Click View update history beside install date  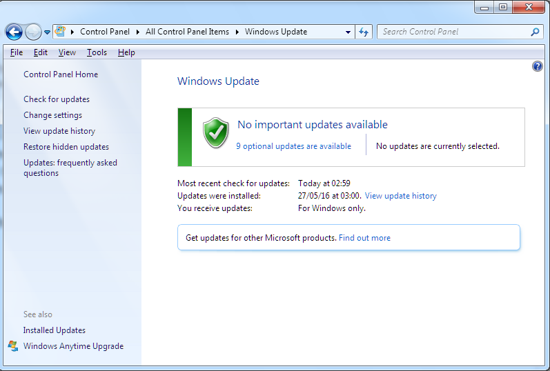point(400,196)
